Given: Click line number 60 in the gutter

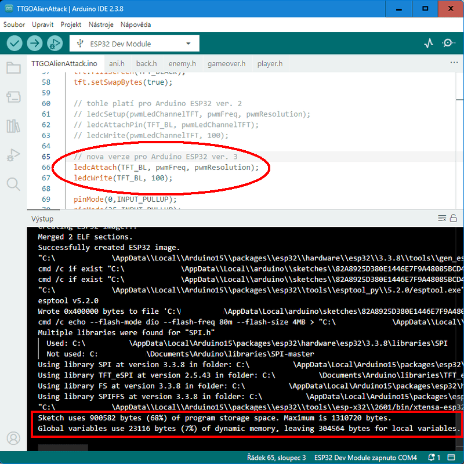Looking at the screenshot, I should coord(46,104).
